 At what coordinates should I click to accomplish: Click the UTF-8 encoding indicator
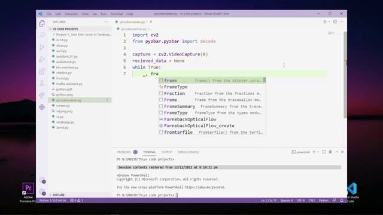coord(300,201)
